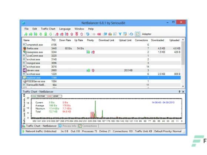This screenshot has height=155, width=207.
Task: Click Network traffic: Unblocked status indicator
Action: [39, 131]
